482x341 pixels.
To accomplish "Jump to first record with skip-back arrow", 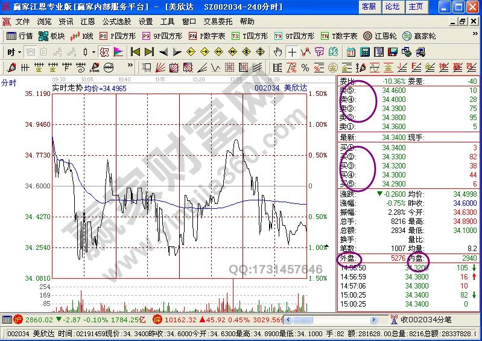I will [135, 52].
